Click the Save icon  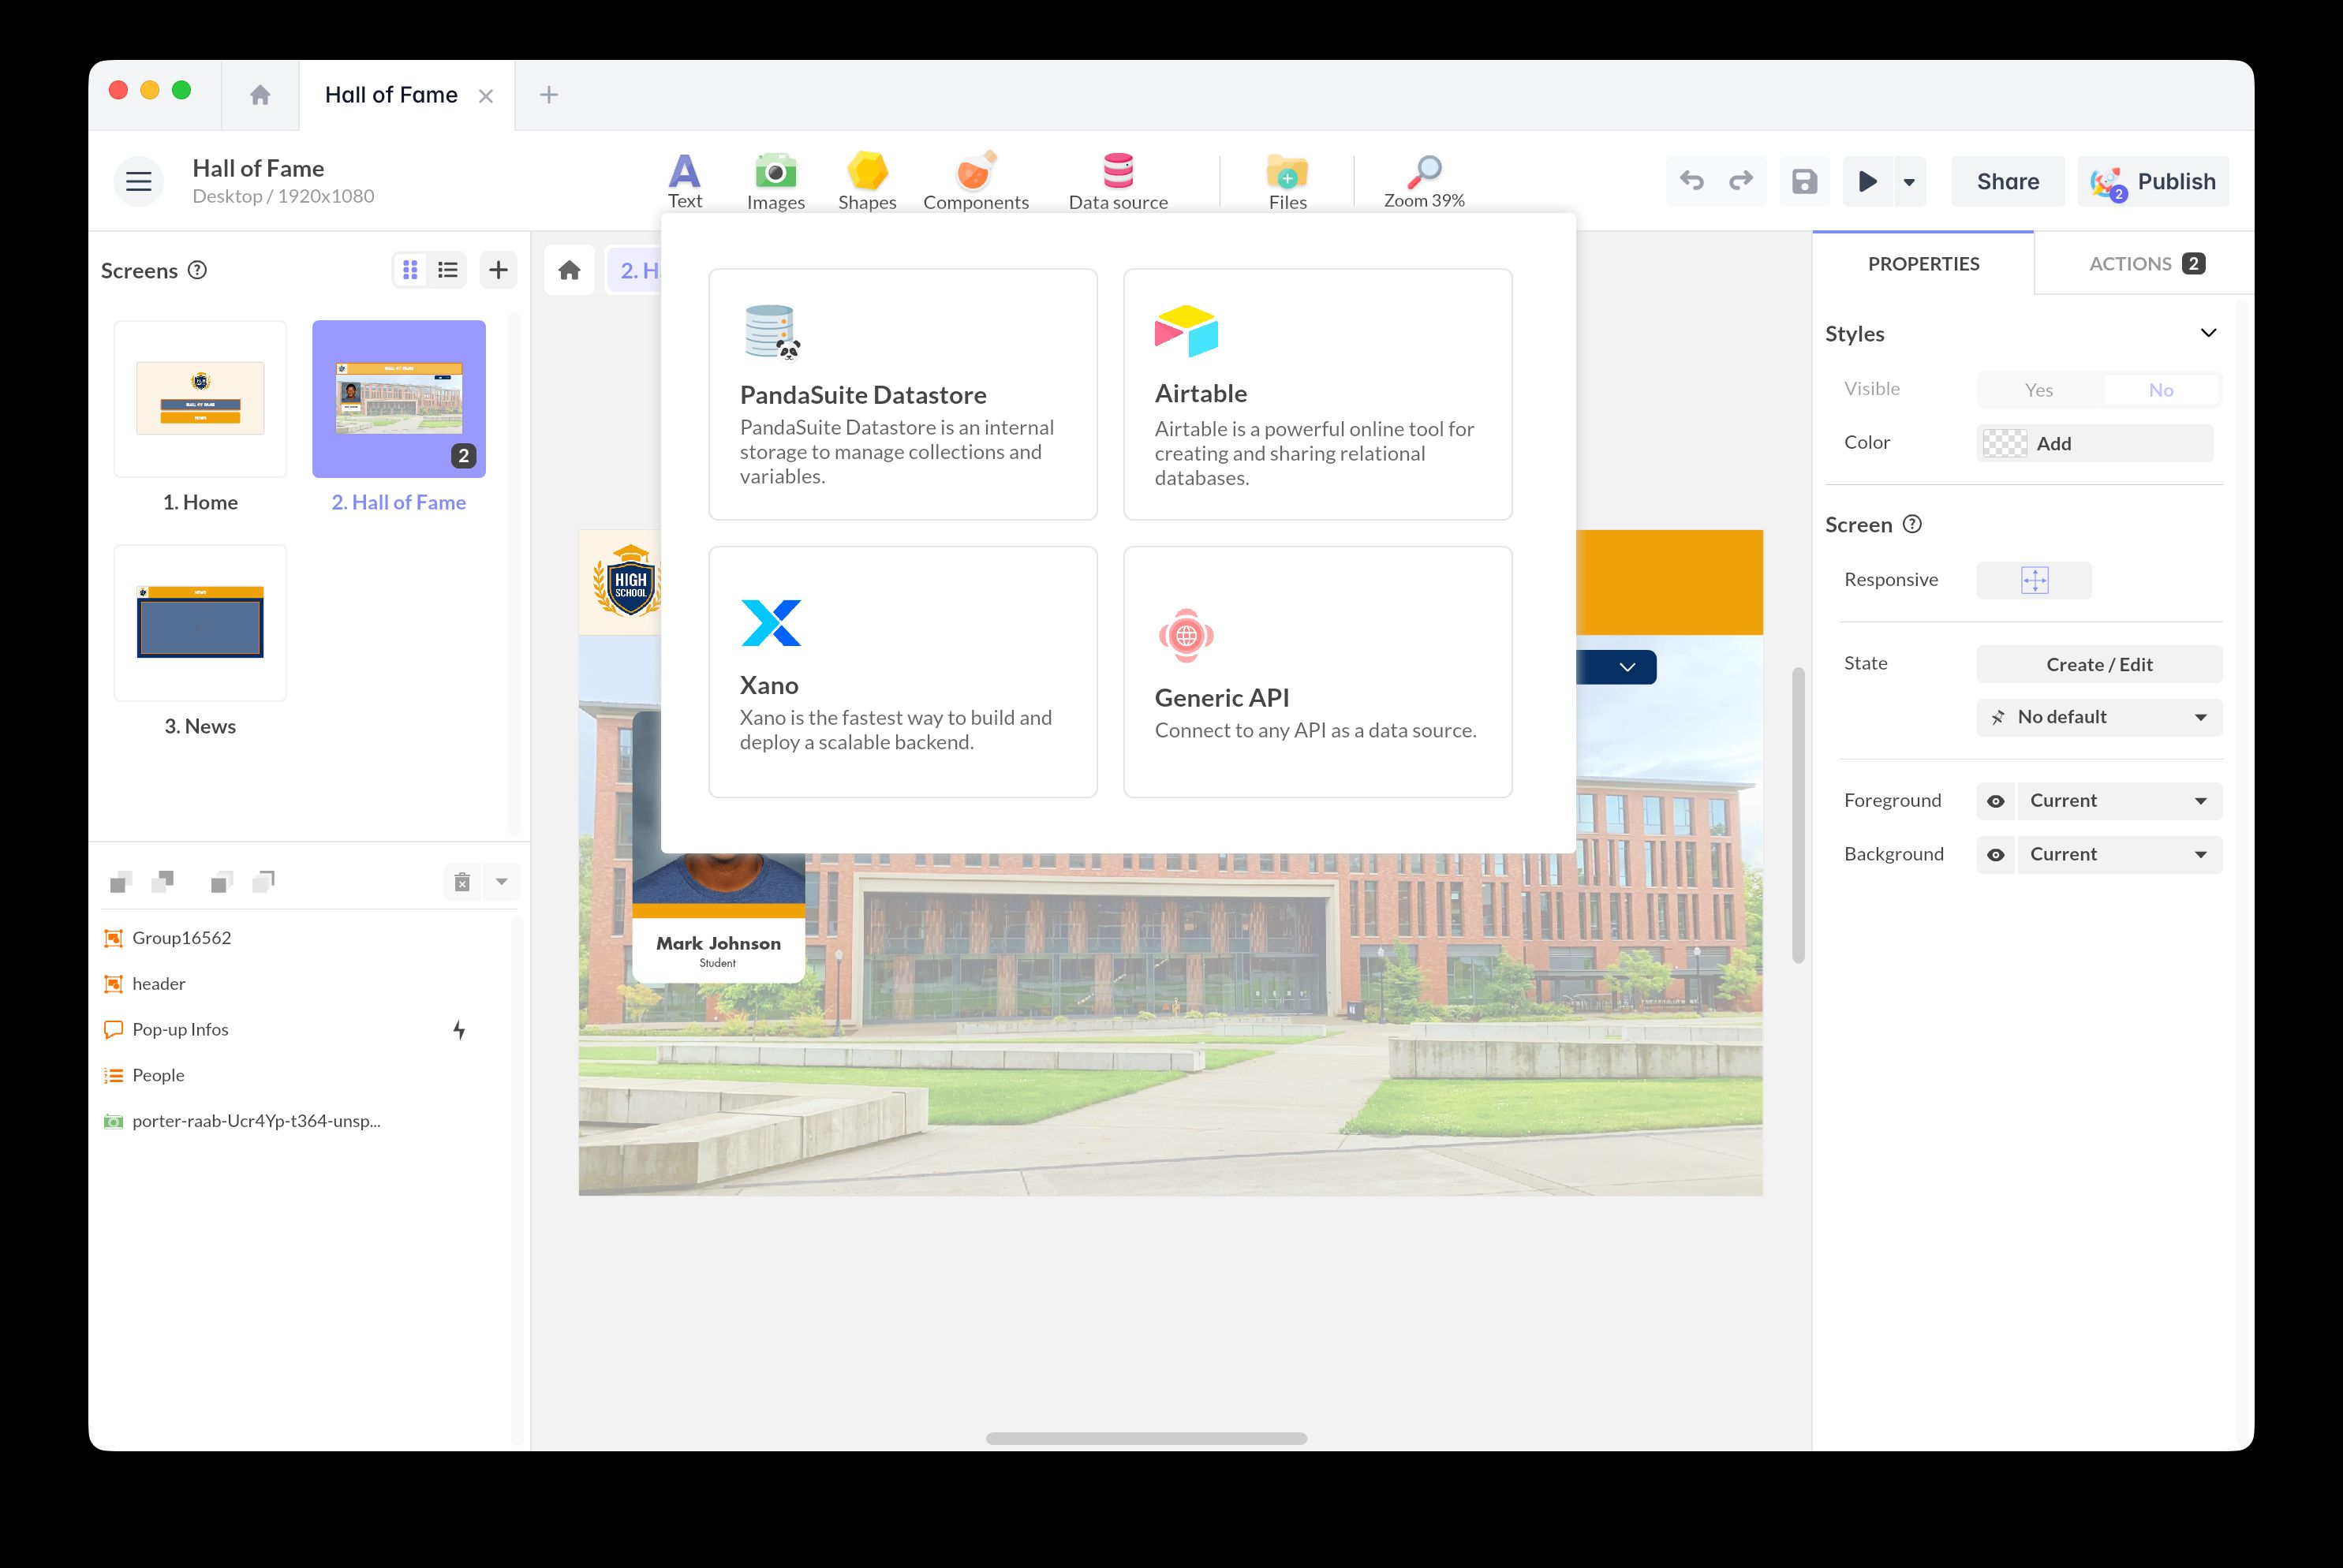pyautogui.click(x=1804, y=181)
